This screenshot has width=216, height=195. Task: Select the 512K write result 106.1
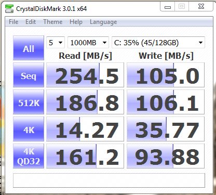[x=166, y=102]
